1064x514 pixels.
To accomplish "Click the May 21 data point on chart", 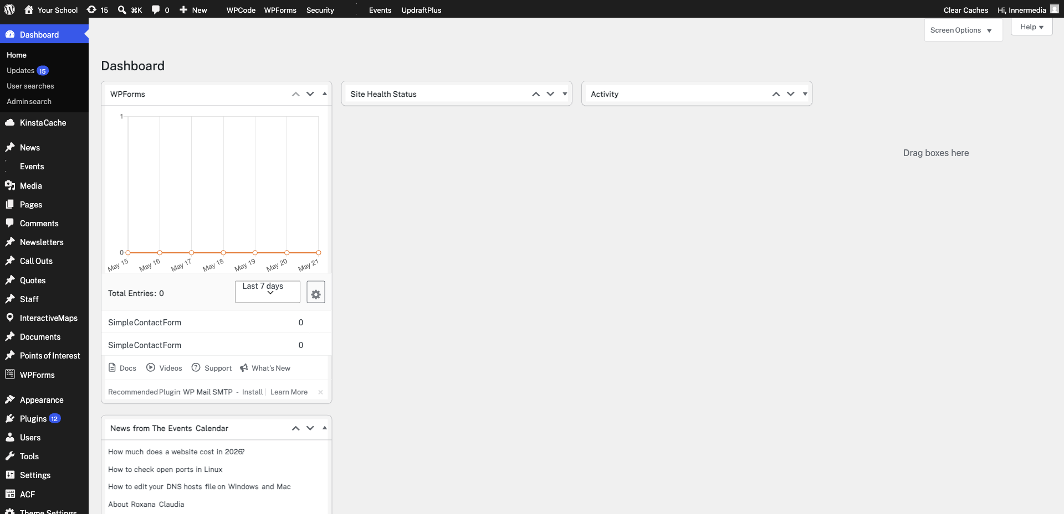I will tap(319, 253).
